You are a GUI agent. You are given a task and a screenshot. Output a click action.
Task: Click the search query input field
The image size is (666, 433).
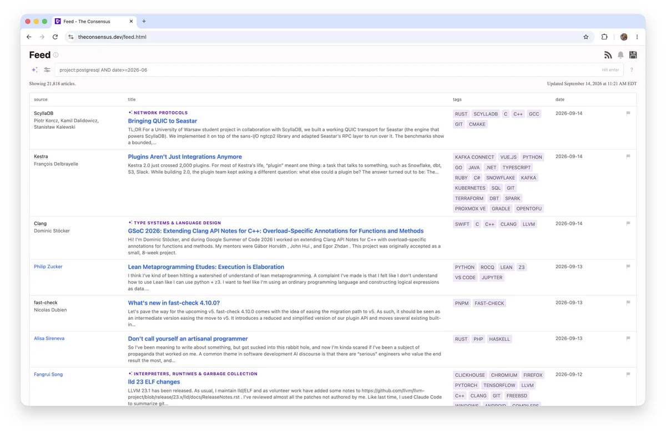[339, 70]
